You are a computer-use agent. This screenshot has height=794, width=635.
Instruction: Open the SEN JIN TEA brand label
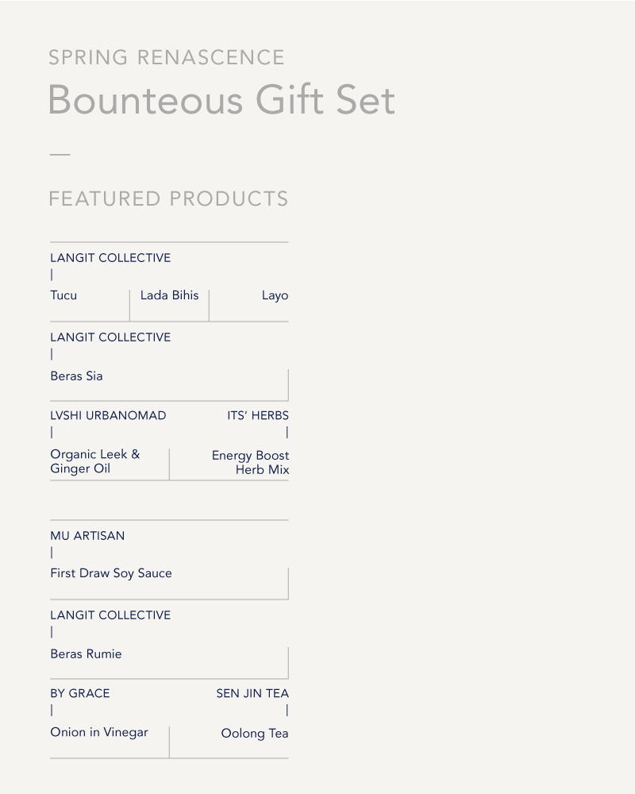[252, 693]
